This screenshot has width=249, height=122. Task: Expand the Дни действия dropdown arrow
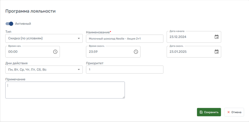click(79, 69)
